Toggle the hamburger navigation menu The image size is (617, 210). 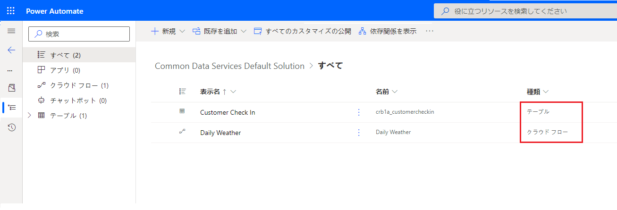click(11, 31)
